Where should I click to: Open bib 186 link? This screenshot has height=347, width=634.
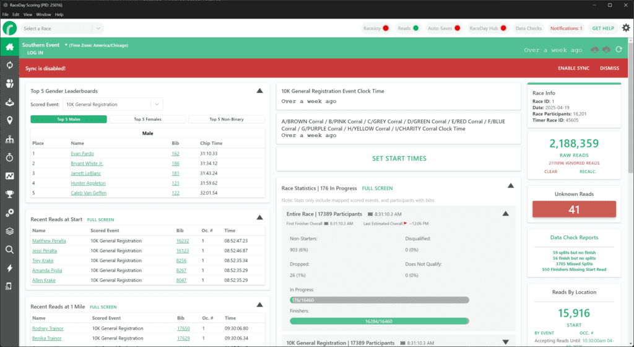pyautogui.click(x=175, y=164)
